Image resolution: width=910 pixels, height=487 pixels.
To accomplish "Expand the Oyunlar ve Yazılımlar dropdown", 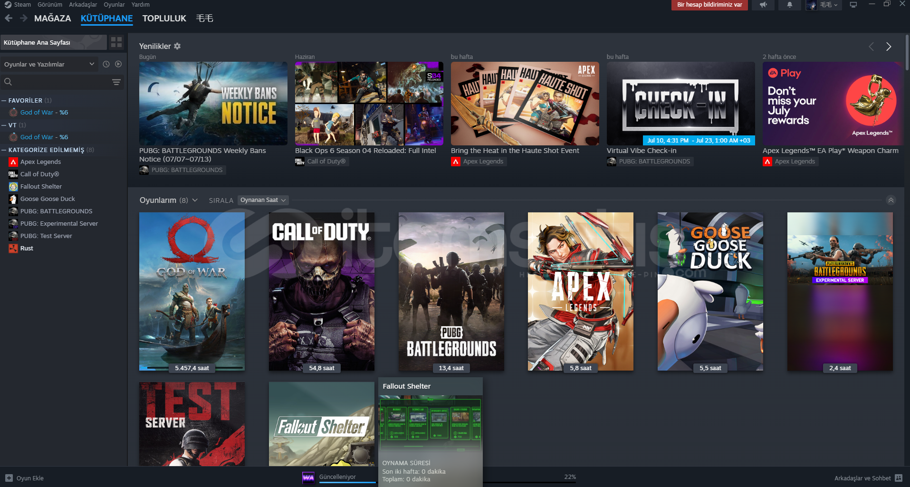I will (49, 64).
